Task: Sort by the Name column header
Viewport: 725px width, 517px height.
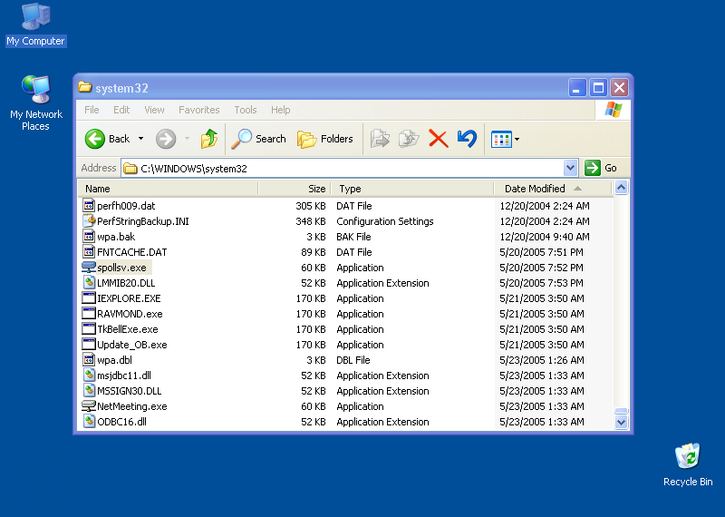Action: click(168, 189)
